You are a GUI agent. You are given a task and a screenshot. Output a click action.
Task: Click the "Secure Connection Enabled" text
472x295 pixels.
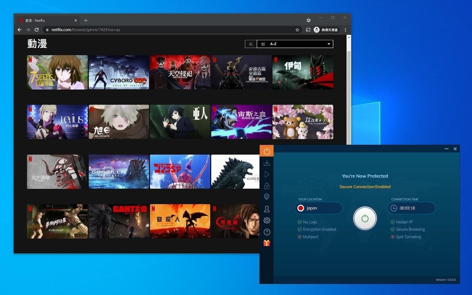[365, 187]
